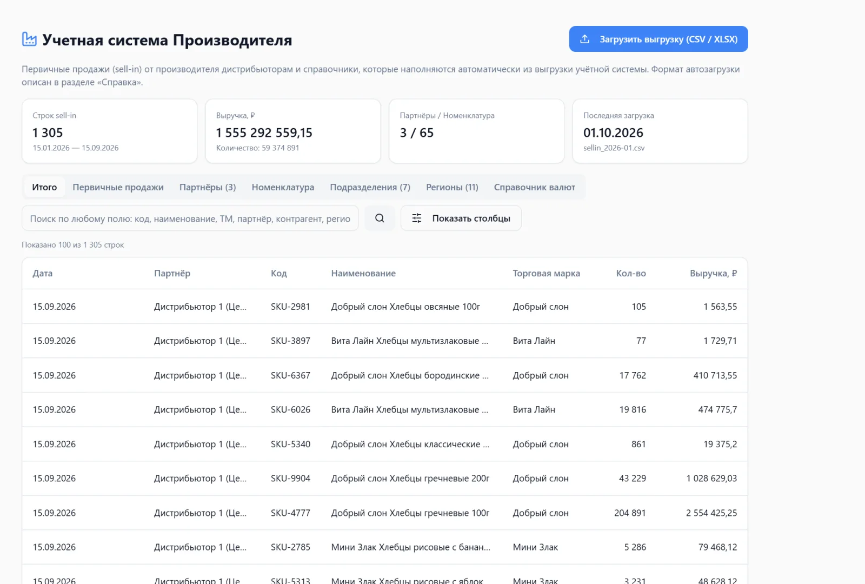Screen dimensions: 865x584
Task: Click the Партнёр column header
Action: (x=172, y=273)
